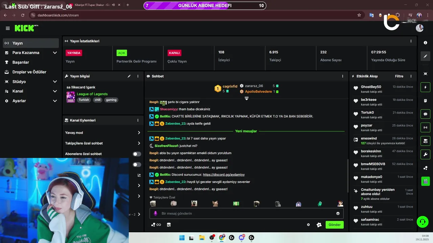This screenshot has height=243, width=433.
Task: Edit stream info with the pencil icon in Yayın bilgisi
Action: (x=129, y=76)
